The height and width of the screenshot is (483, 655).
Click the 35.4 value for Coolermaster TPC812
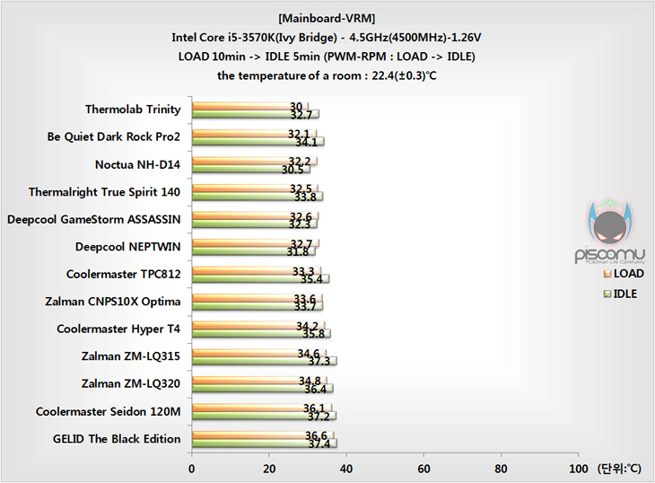[x=311, y=279]
